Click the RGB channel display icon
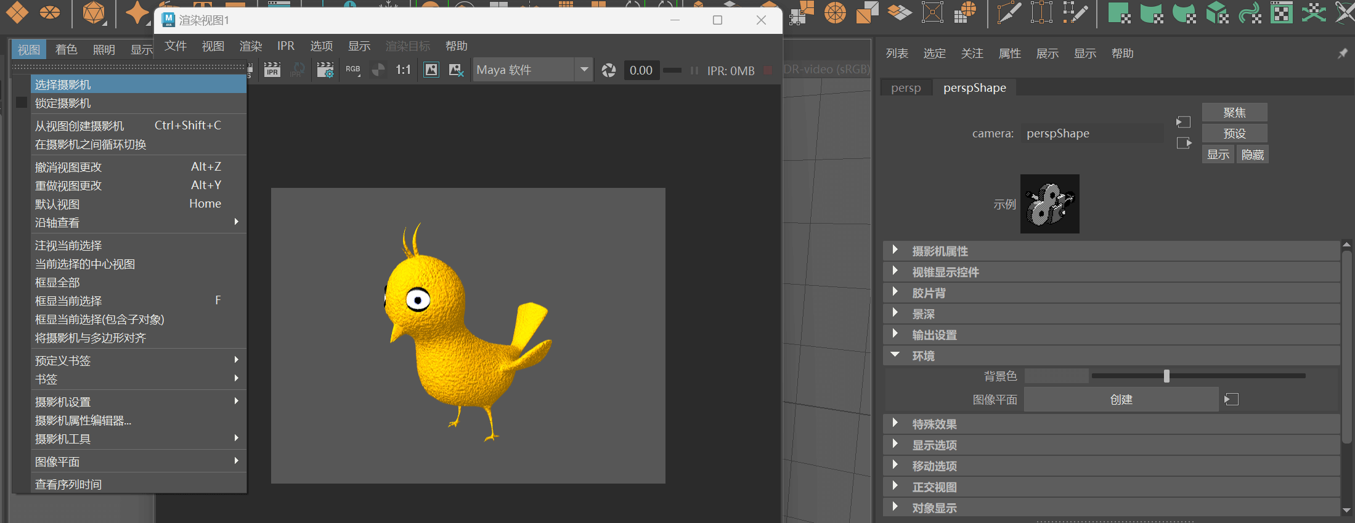 click(353, 70)
